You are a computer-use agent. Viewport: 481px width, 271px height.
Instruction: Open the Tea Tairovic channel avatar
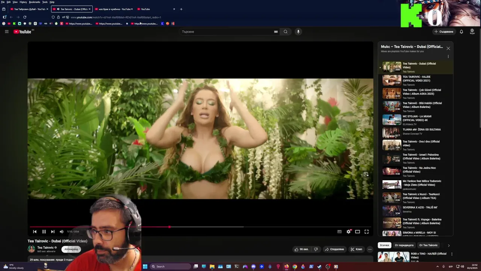pyautogui.click(x=31, y=249)
